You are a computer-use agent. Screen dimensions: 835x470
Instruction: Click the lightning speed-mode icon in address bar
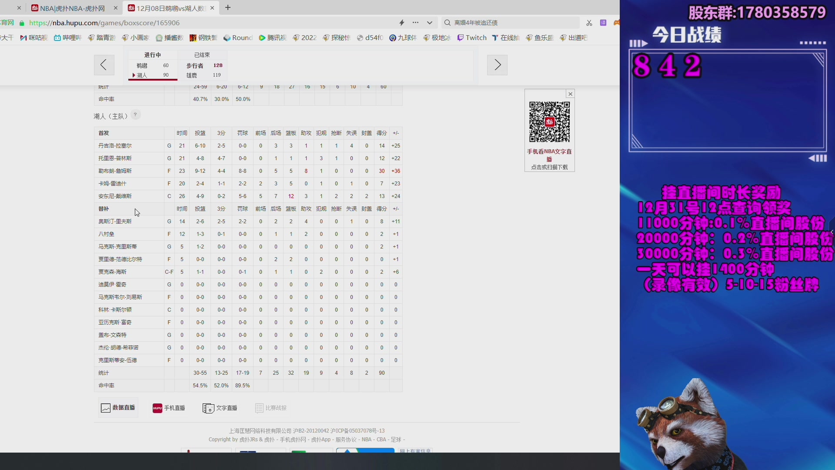[402, 23]
